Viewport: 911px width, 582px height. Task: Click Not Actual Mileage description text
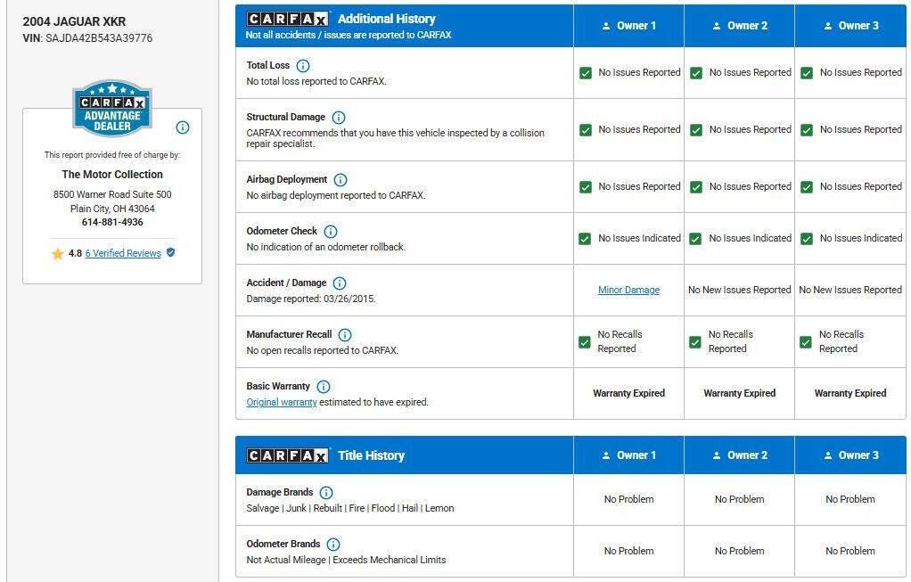[346, 560]
